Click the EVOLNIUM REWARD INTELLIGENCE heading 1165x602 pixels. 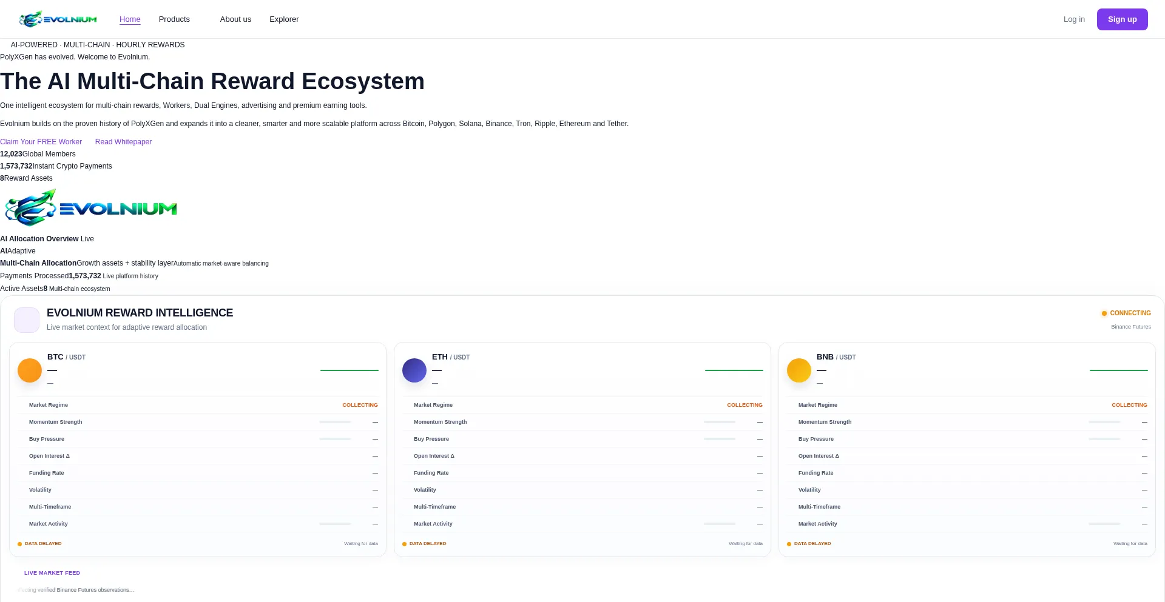click(x=140, y=313)
